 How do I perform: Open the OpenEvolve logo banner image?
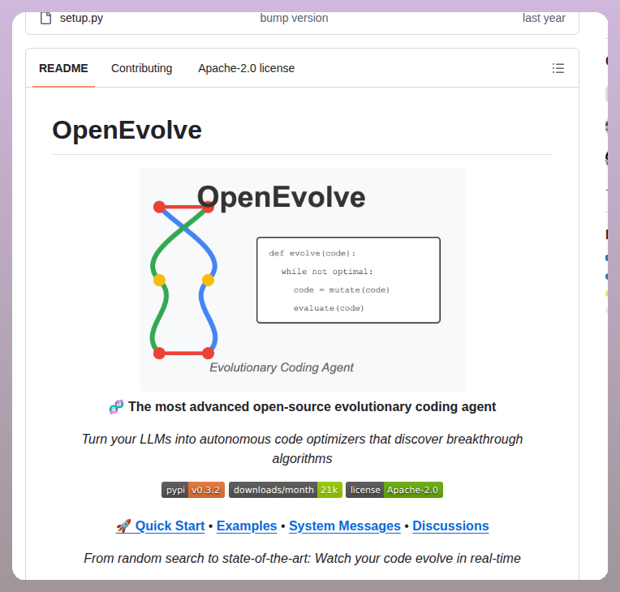(x=303, y=280)
